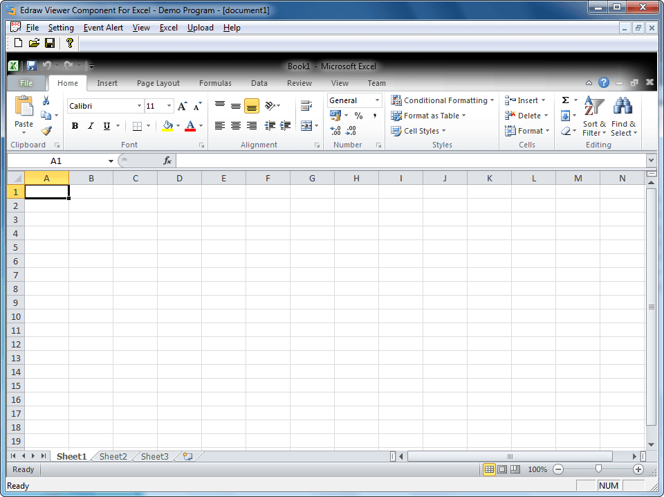This screenshot has height=497, width=664.
Task: Open the font size 11 dropdown
Action: coord(169,106)
